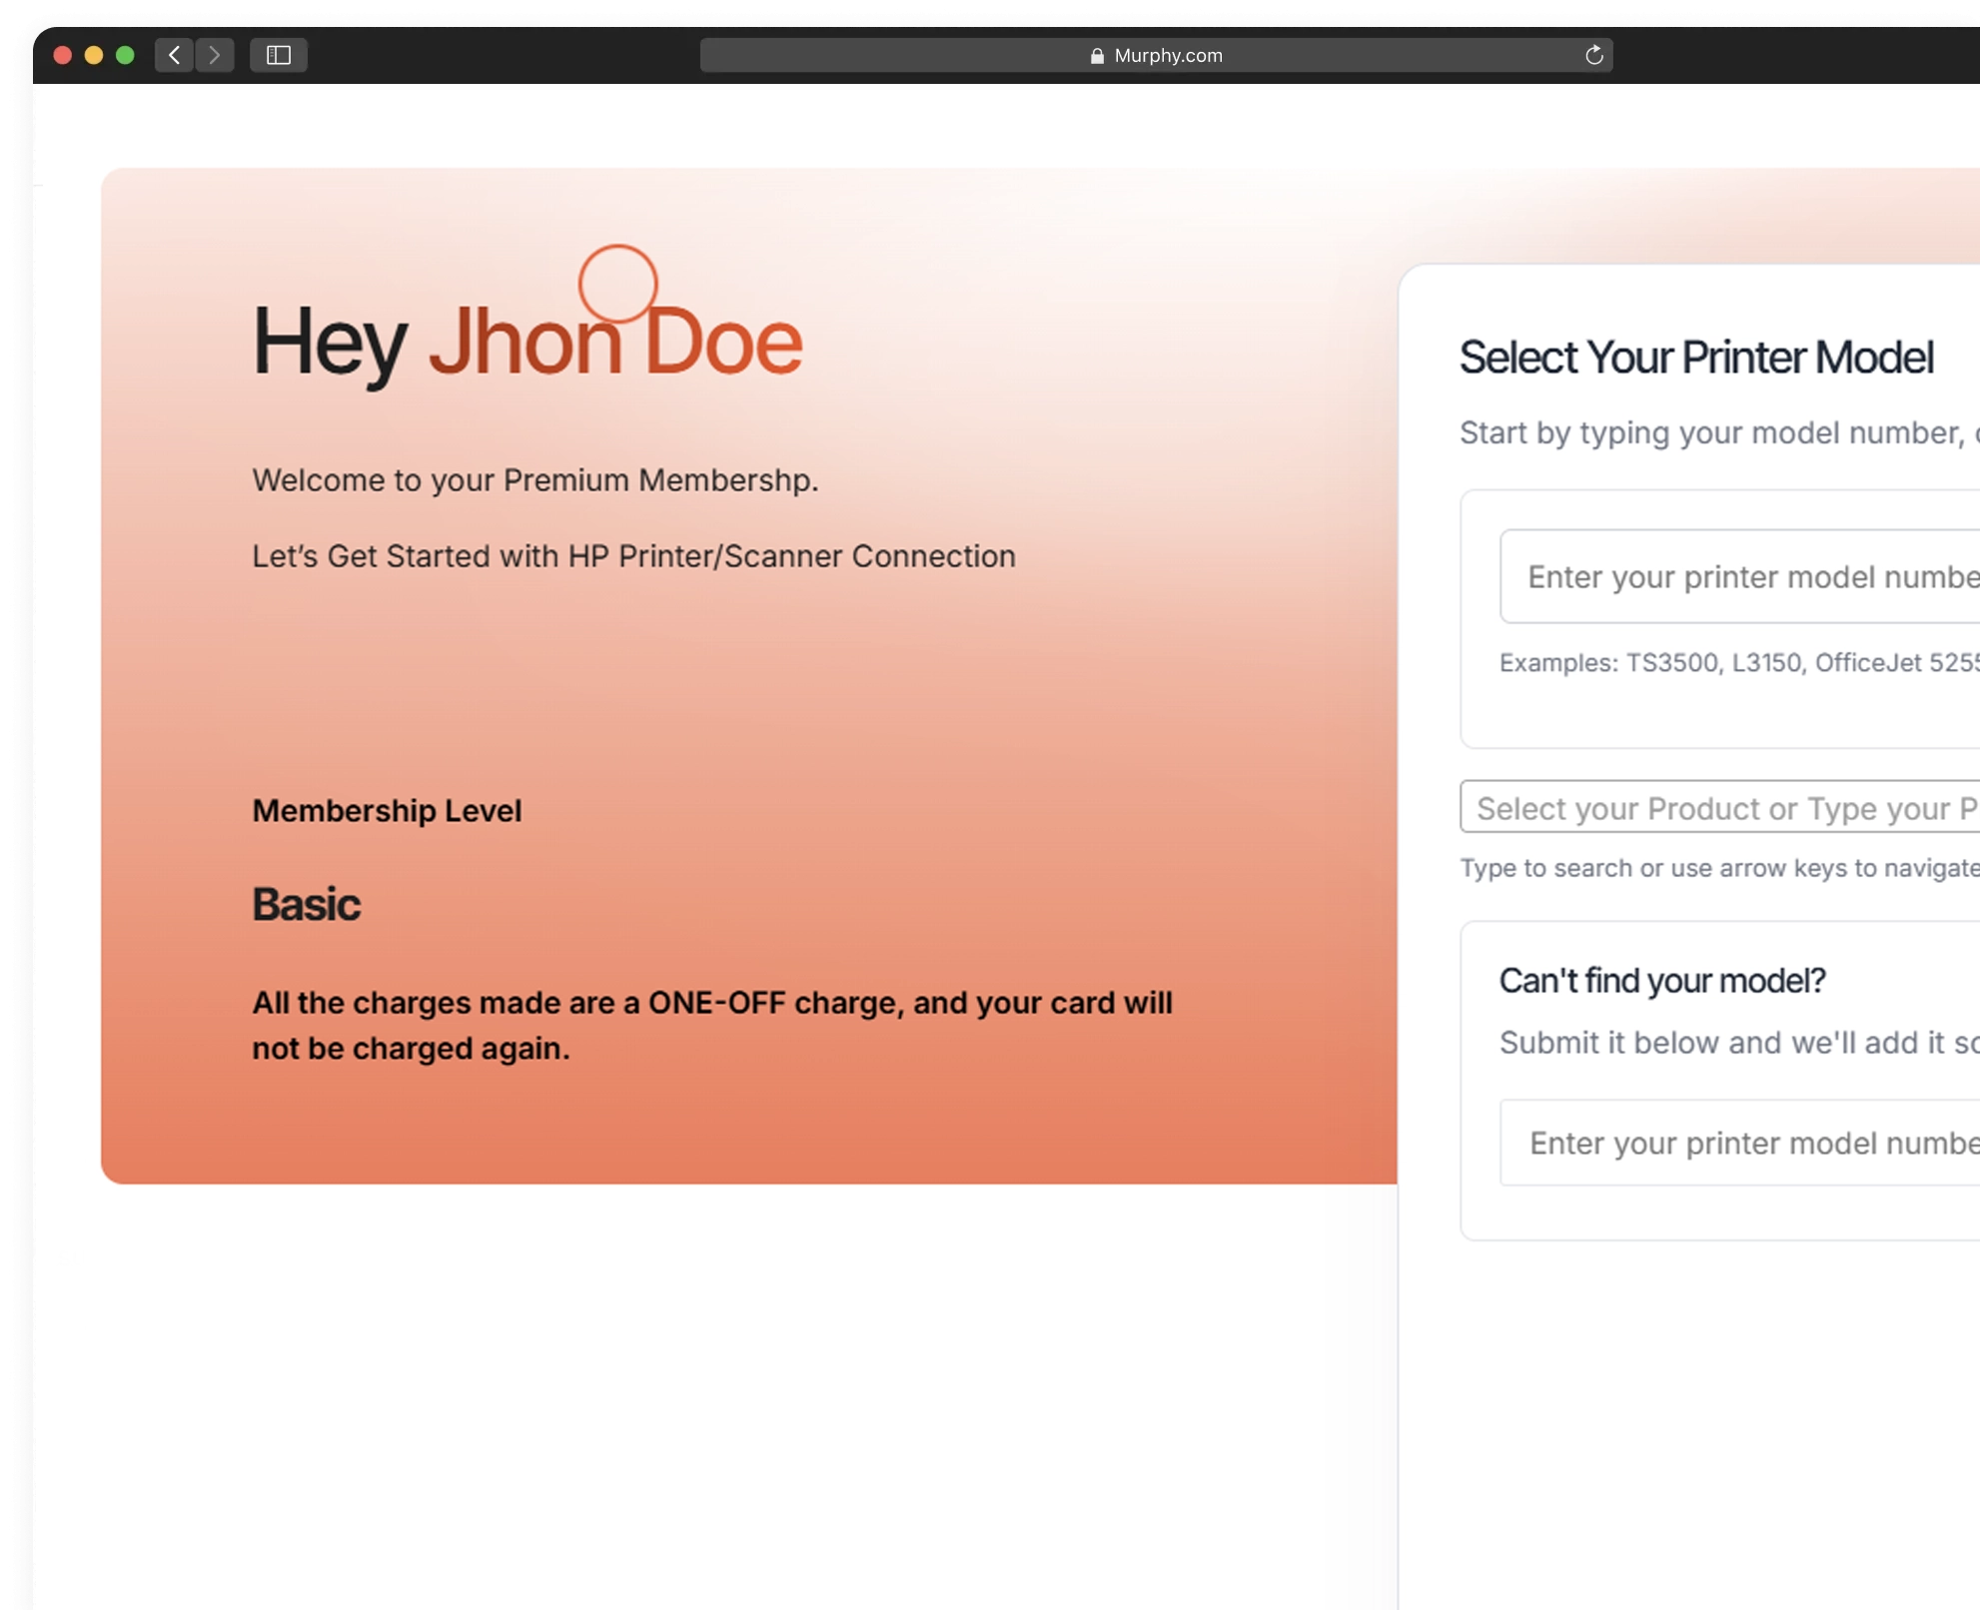
Task: Click the Examples TS3500 hint text
Action: point(1738,663)
